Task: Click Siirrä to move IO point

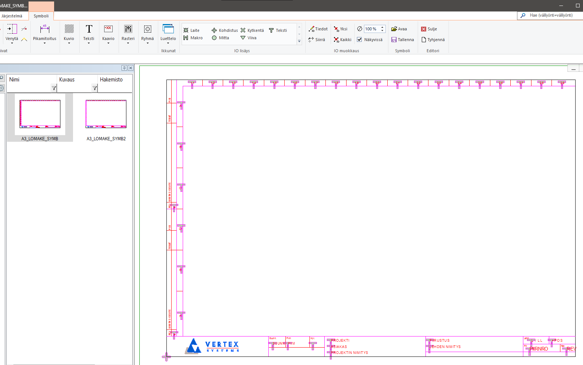Action: point(317,40)
